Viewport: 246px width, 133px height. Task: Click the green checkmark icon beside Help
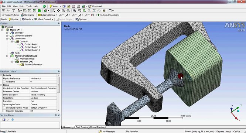point(44,6)
